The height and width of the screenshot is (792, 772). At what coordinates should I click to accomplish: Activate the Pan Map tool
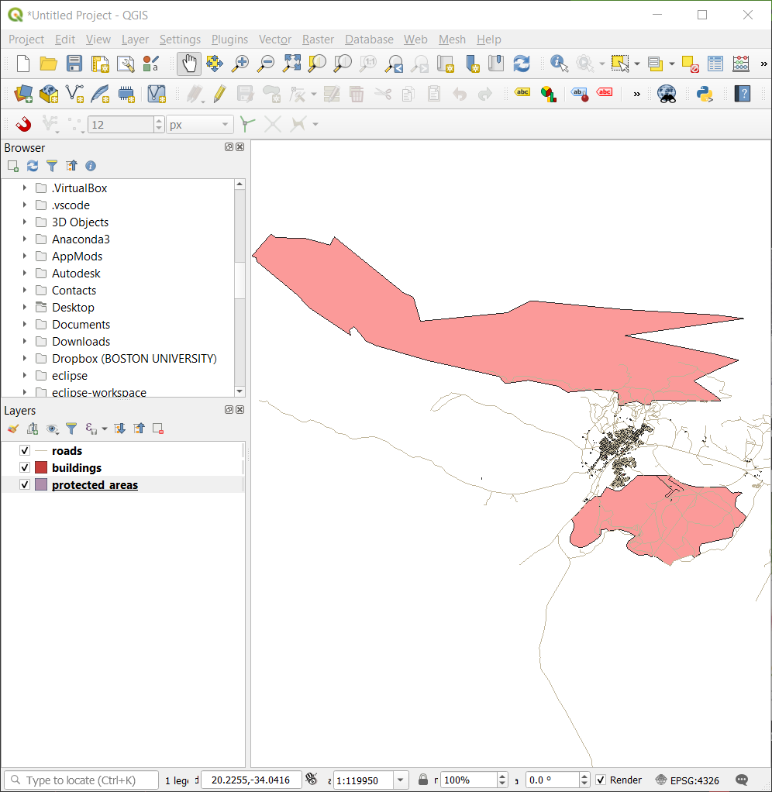tap(189, 64)
